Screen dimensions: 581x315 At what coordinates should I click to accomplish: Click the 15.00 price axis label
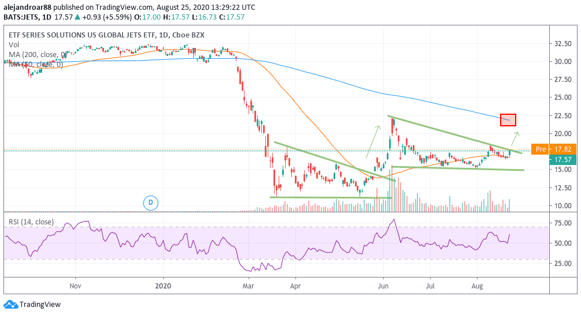pos(563,170)
